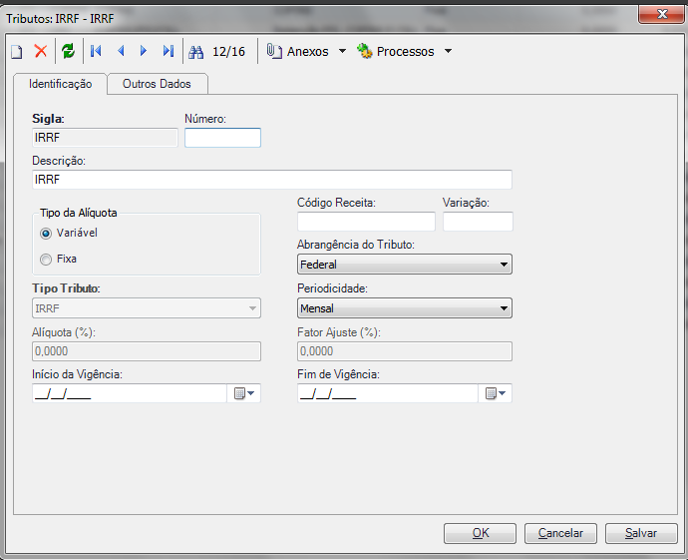Click the Alíquota (%) field
Viewport: 688px width, 560px height.
[147, 351]
